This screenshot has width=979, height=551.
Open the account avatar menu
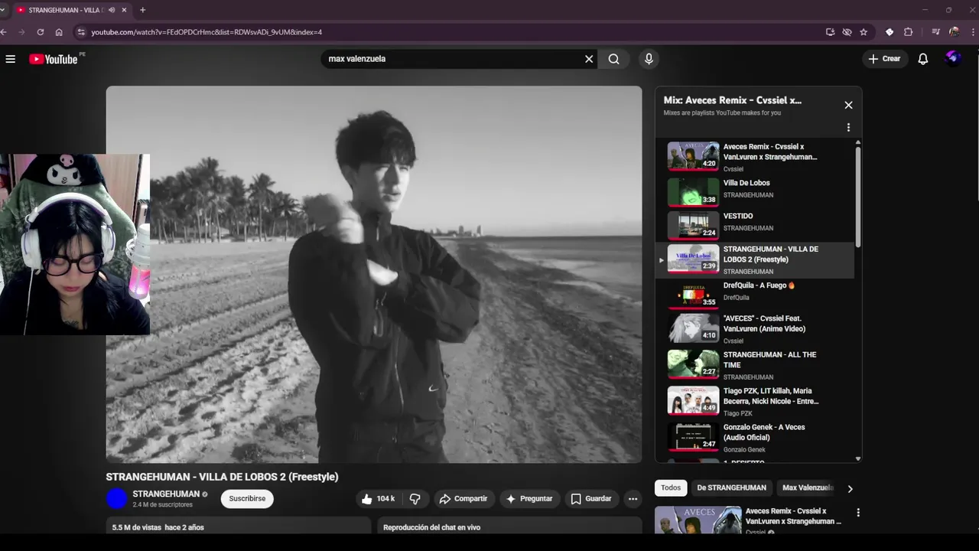pyautogui.click(x=953, y=58)
